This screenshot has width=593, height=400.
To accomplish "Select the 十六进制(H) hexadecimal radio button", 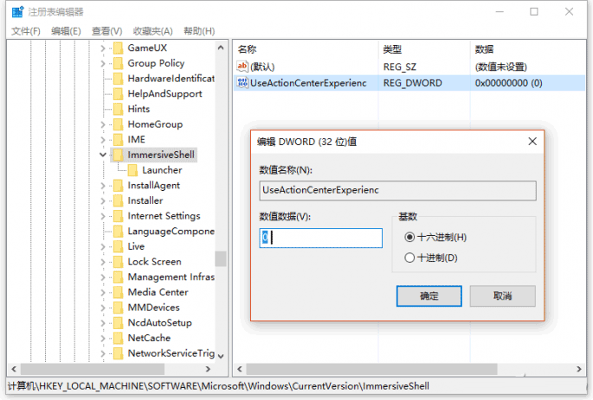I will point(409,237).
